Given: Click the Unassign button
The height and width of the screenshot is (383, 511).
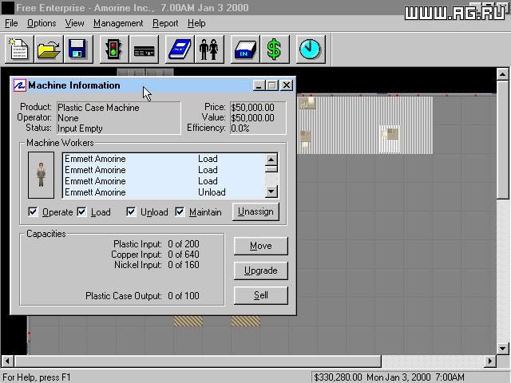Looking at the screenshot, I should (x=255, y=211).
